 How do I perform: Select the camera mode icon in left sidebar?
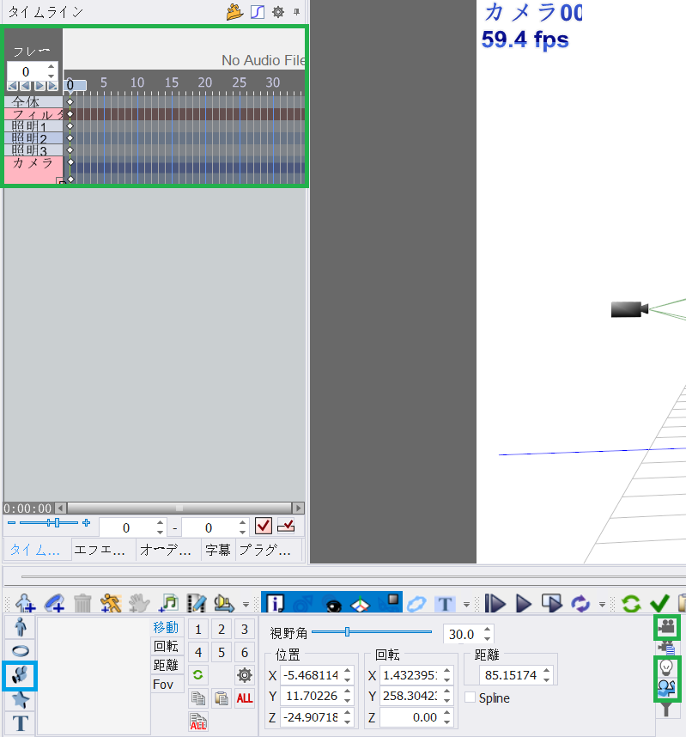click(x=21, y=675)
